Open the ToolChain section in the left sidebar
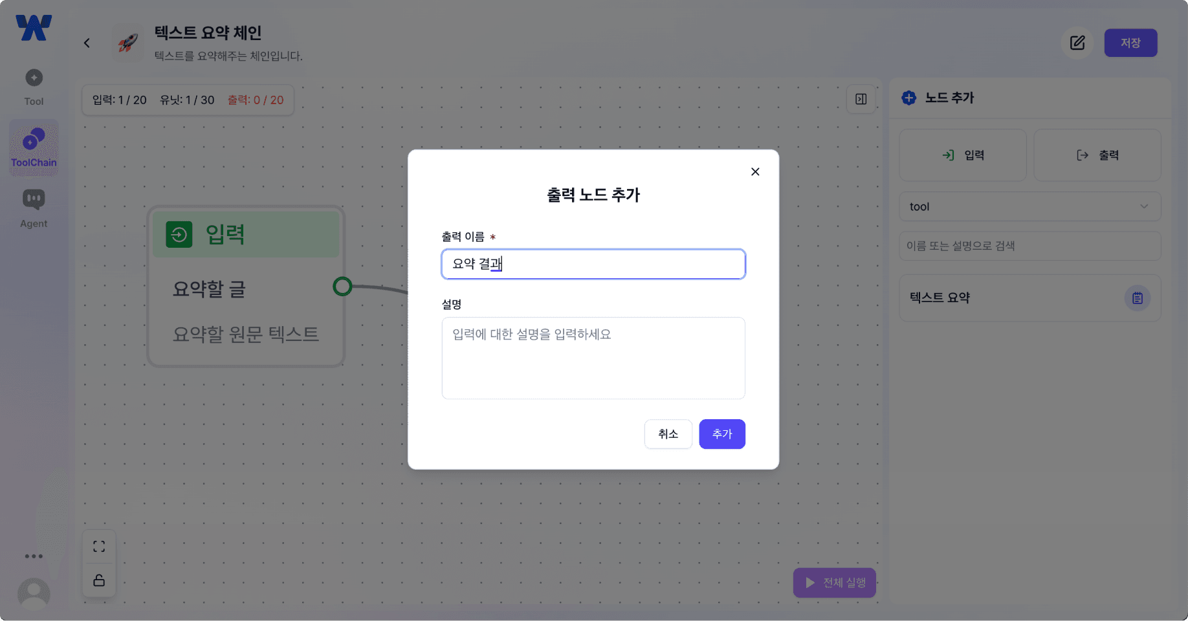This screenshot has width=1188, height=621. (34, 147)
